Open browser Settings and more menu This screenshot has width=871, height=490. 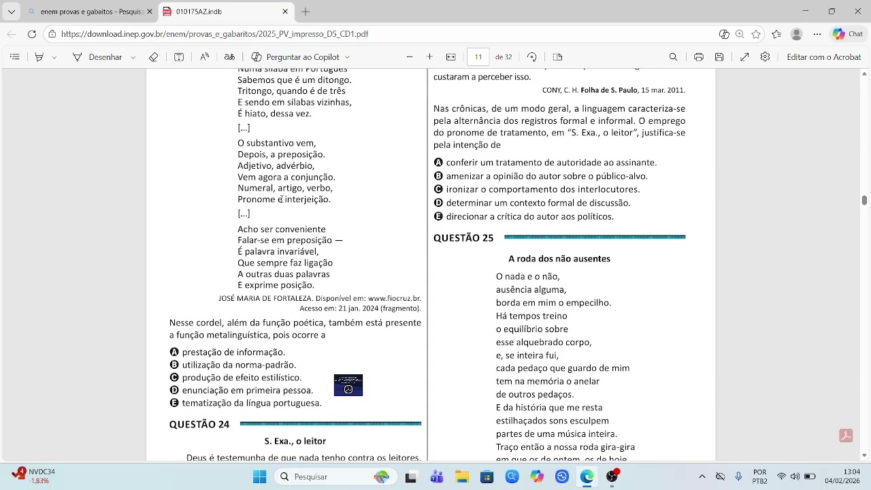817,34
